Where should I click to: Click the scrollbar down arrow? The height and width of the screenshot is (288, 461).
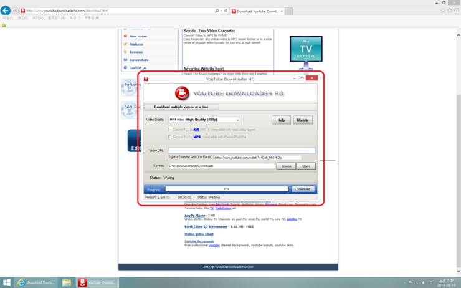[x=459, y=271]
